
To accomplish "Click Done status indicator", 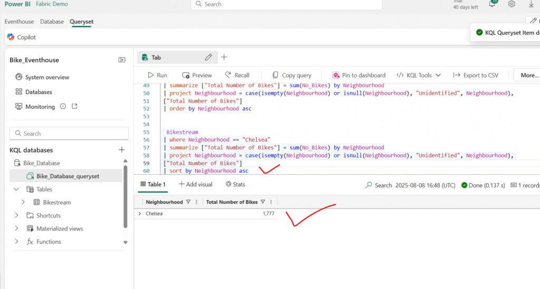I will [x=483, y=185].
